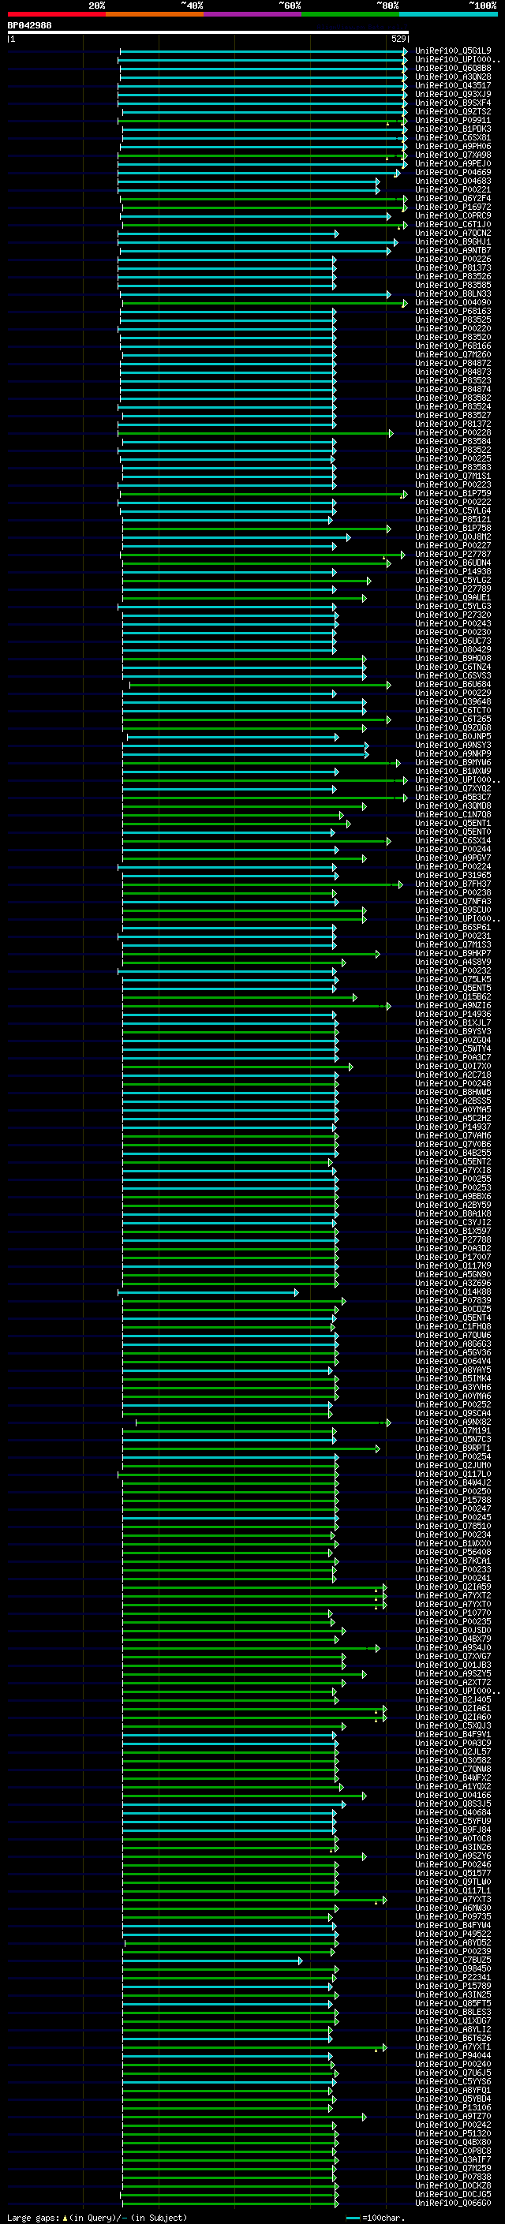This screenshot has width=505, height=2224.
Task: Select hit label UniRef100_Q7NFA3
Action: (453, 900)
